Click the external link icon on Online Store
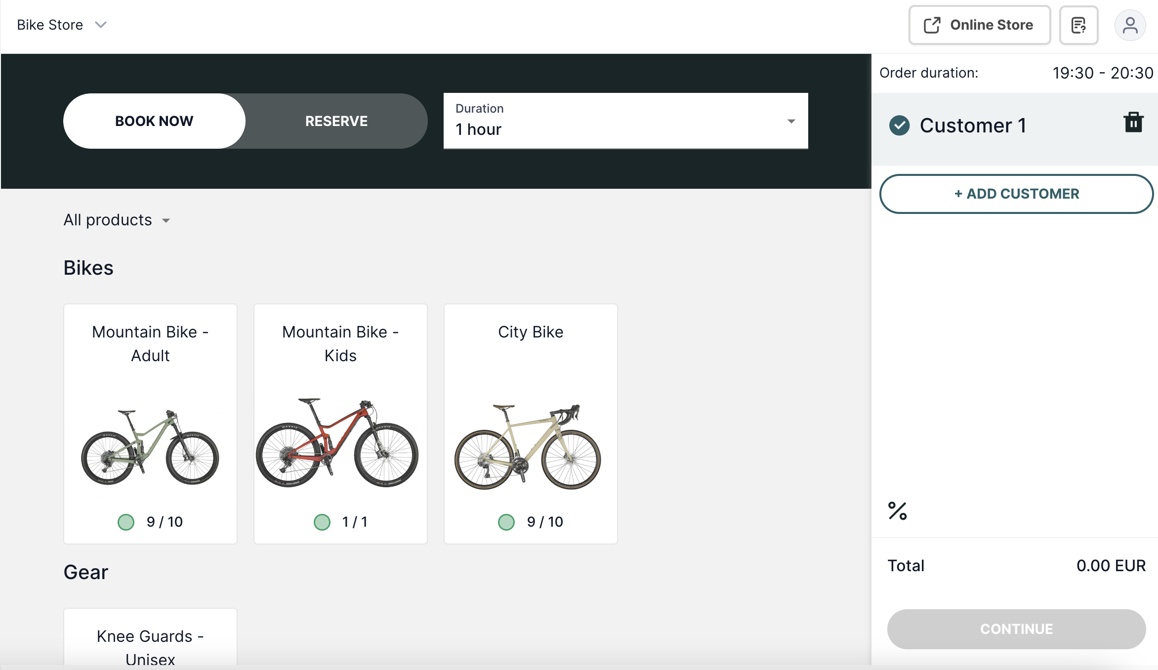 coord(933,25)
